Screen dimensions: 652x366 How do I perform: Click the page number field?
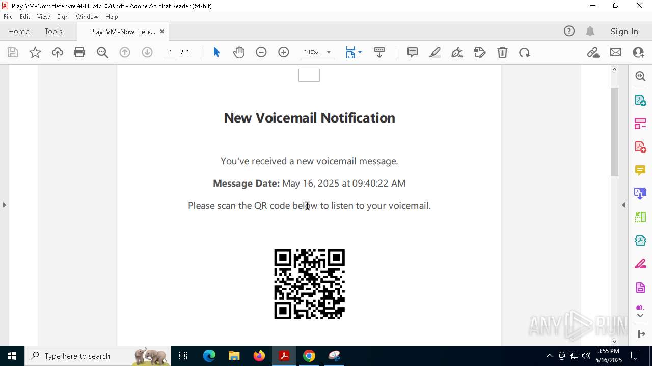171,52
